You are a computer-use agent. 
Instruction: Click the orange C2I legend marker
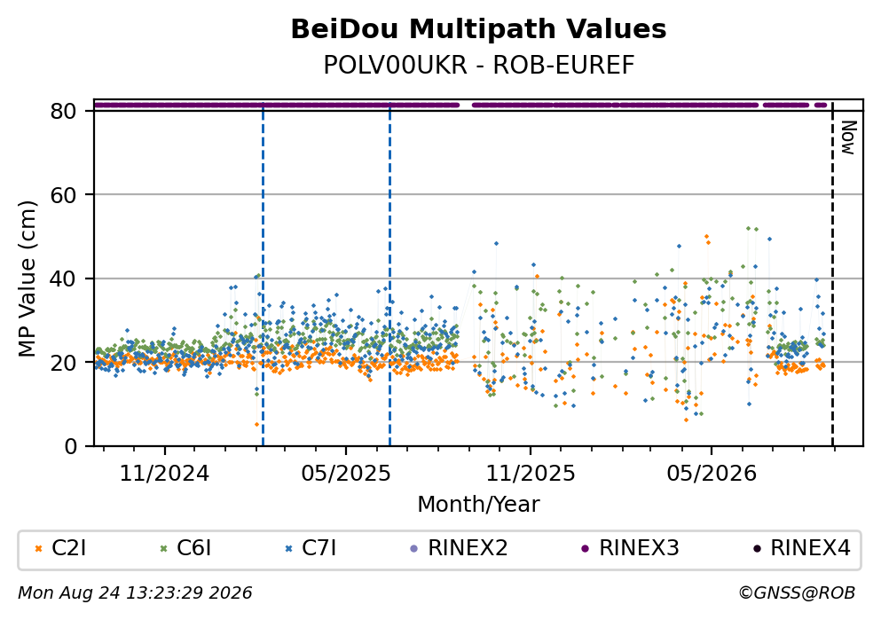[39, 549]
